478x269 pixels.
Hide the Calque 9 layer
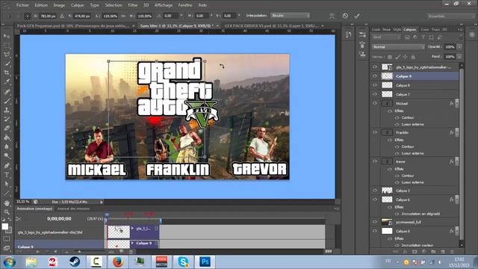pyautogui.click(x=375, y=76)
